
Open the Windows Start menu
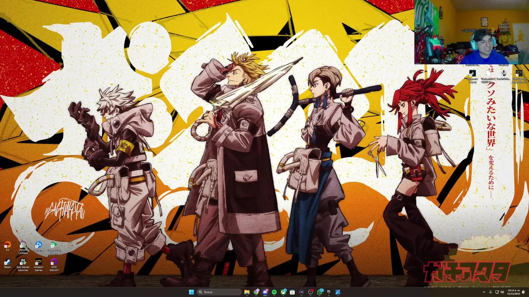point(191,292)
